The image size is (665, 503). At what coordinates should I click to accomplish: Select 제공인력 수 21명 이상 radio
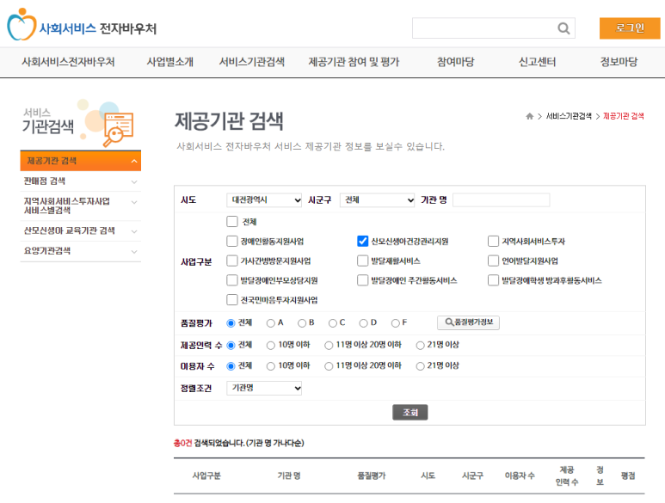[420, 346]
